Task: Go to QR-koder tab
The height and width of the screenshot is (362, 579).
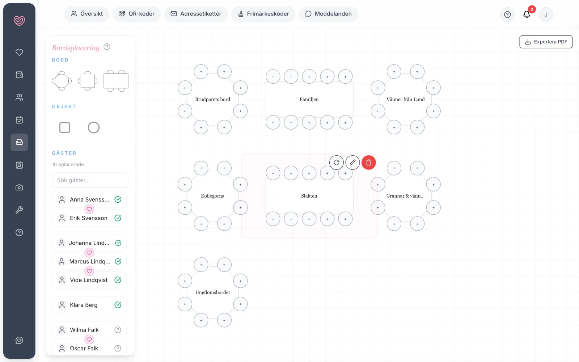Action: click(x=137, y=14)
